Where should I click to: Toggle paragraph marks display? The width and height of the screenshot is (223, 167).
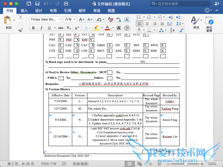pyautogui.click(x=181, y=30)
